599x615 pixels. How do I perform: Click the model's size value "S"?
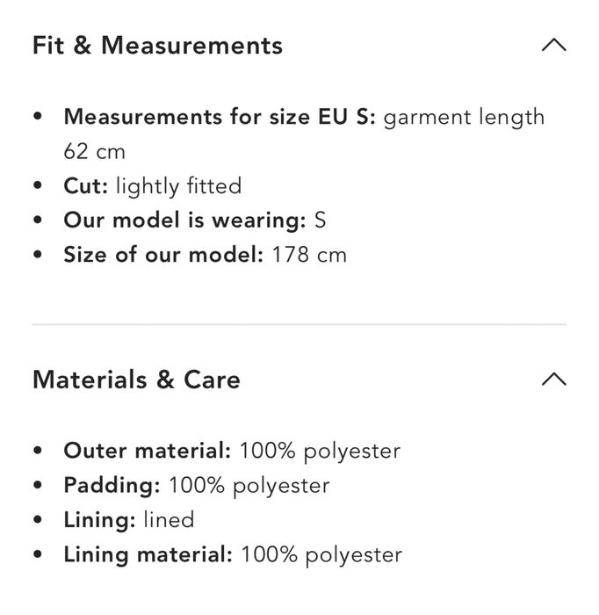click(x=320, y=221)
